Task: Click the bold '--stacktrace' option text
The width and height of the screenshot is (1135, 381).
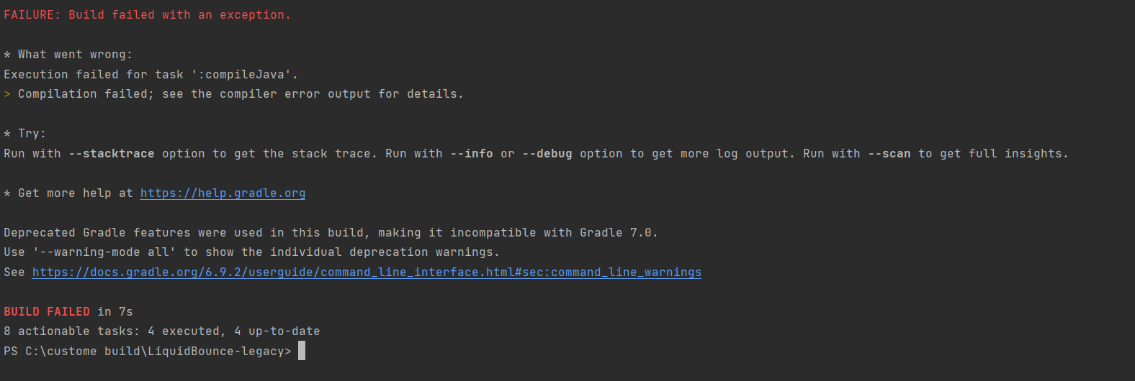Action: tap(111, 154)
